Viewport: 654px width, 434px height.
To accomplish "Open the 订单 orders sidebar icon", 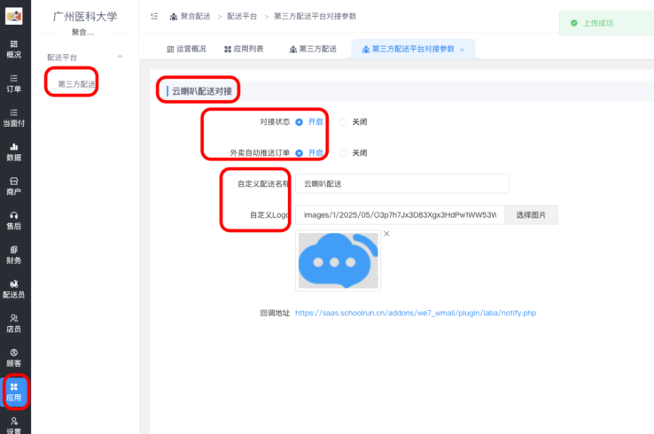I will (14, 82).
